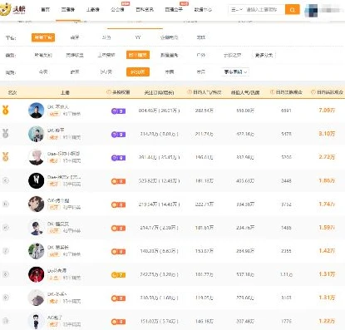
Task: Click the 1776 cell in last row
Action: [286, 322]
